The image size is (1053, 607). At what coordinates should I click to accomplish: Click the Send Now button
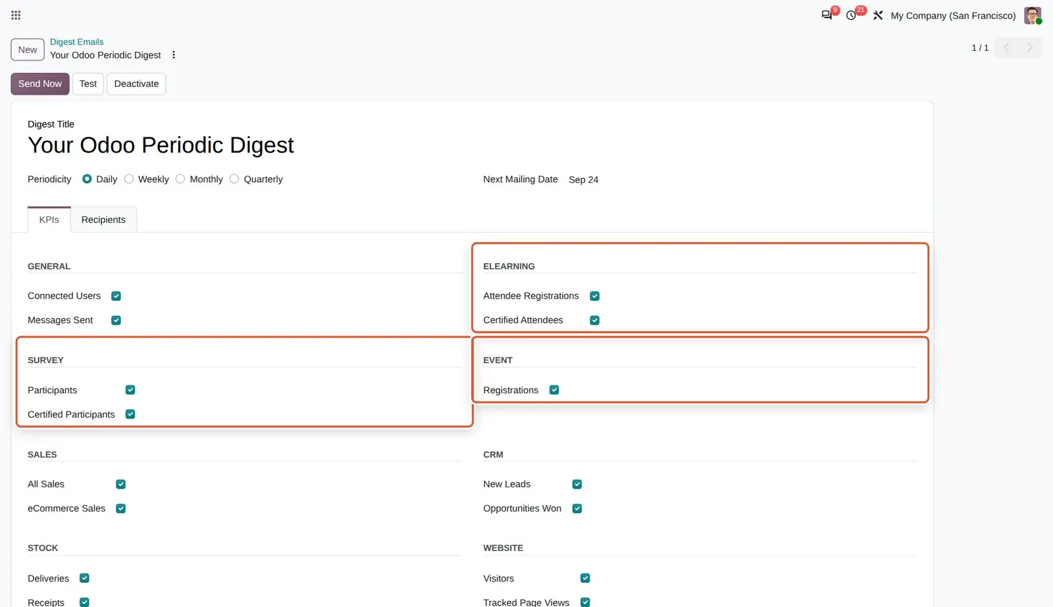[x=40, y=84]
